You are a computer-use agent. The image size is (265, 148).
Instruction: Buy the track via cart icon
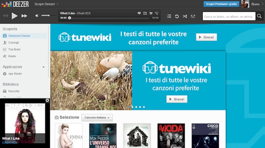[x=151, y=13]
